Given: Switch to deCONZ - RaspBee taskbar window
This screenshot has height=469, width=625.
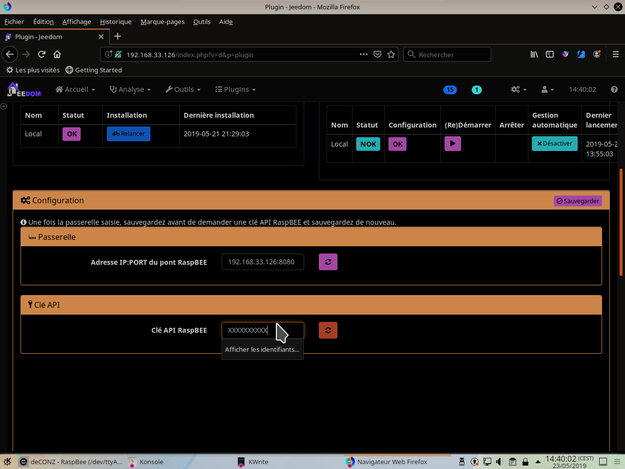Looking at the screenshot, I should (71, 462).
